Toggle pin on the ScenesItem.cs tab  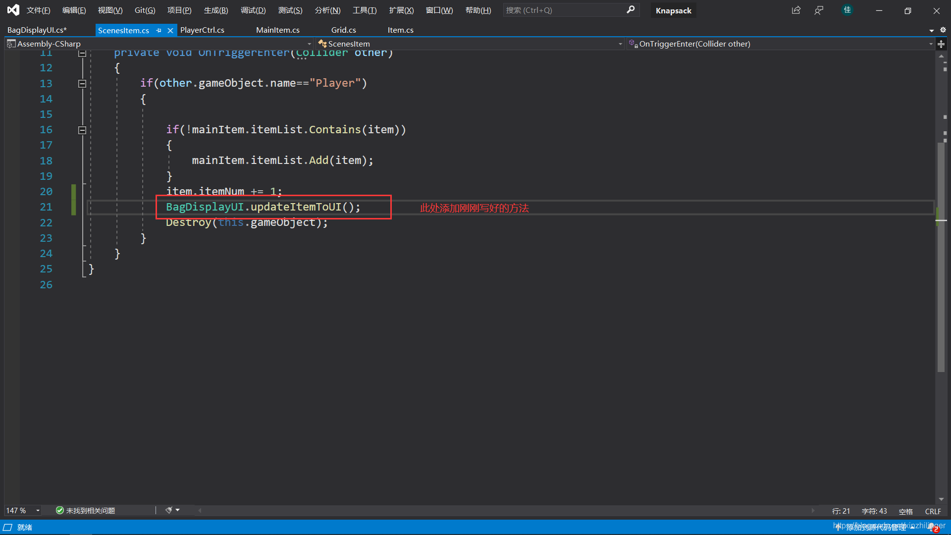point(159,30)
